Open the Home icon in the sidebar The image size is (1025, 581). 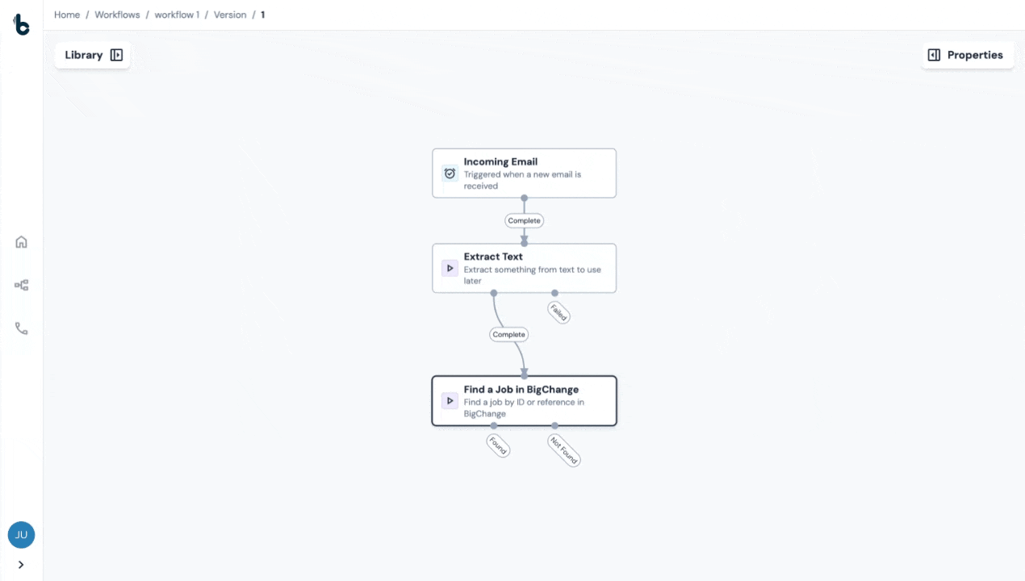tap(22, 242)
